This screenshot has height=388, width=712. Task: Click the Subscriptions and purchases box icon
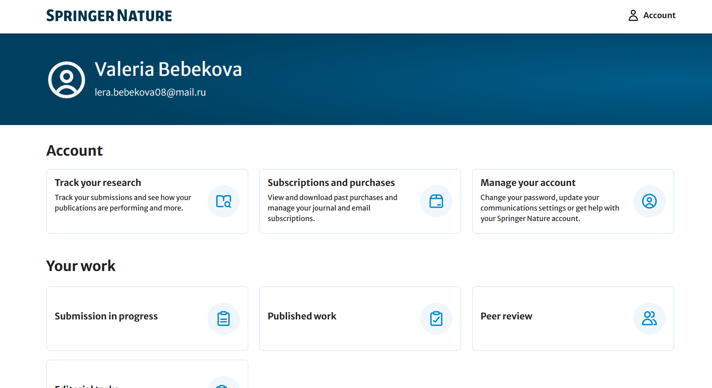[x=436, y=201]
